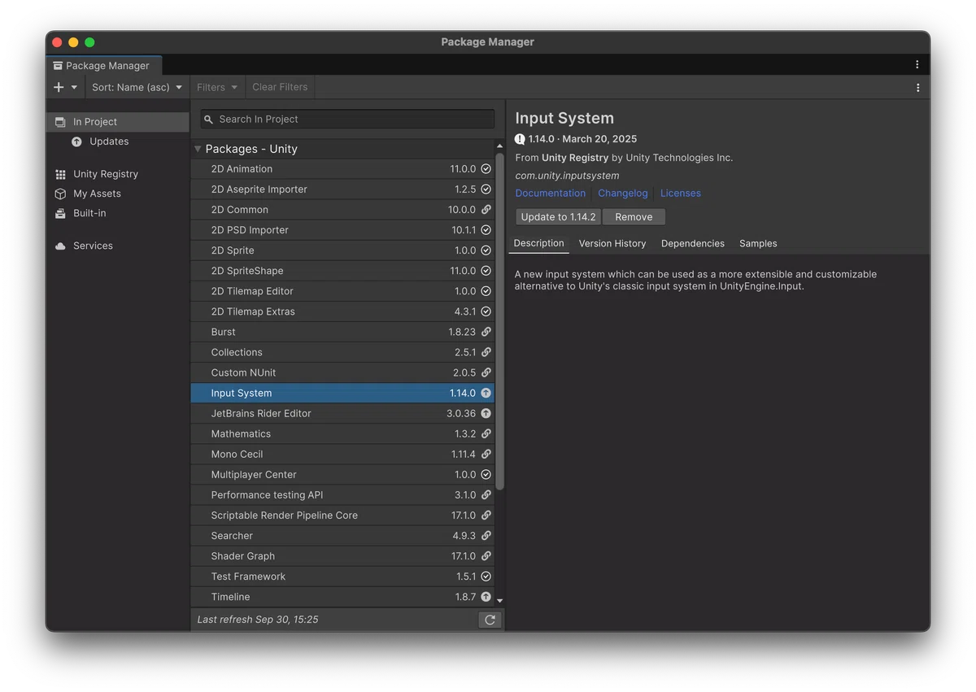Click the Unity Registry grid icon
Viewport: 976px width, 692px height.
pyautogui.click(x=60, y=174)
